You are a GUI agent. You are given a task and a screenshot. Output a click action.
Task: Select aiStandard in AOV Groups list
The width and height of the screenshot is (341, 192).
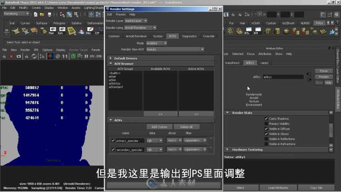116,87
